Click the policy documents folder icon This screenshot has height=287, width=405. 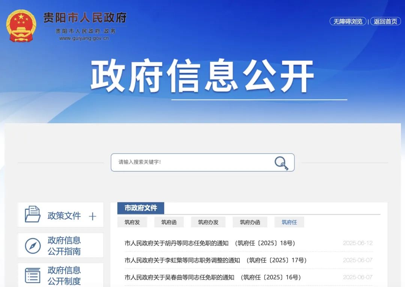point(33,214)
